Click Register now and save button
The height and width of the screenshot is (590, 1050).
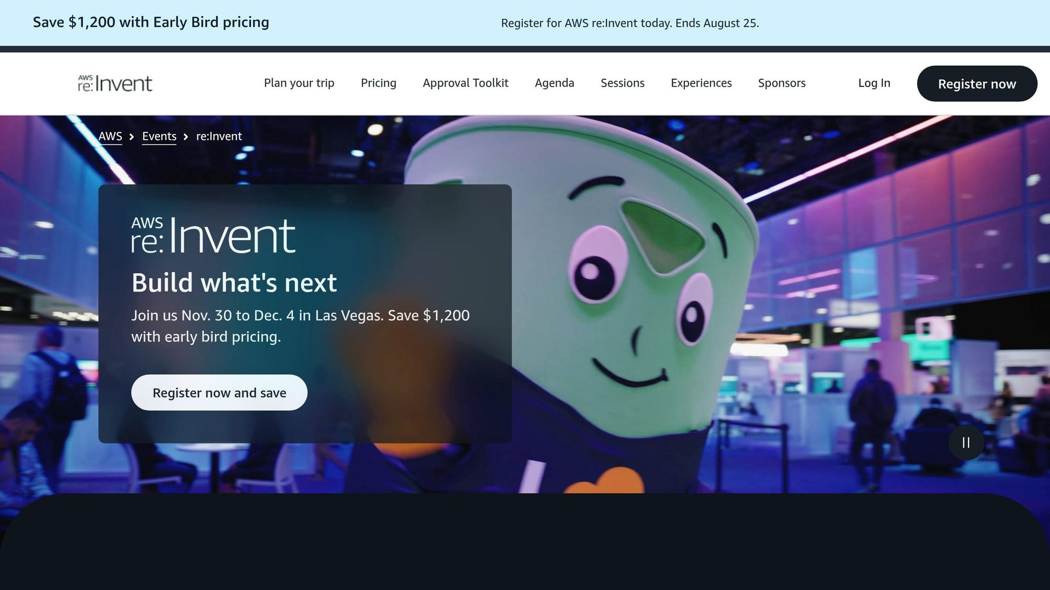(219, 392)
